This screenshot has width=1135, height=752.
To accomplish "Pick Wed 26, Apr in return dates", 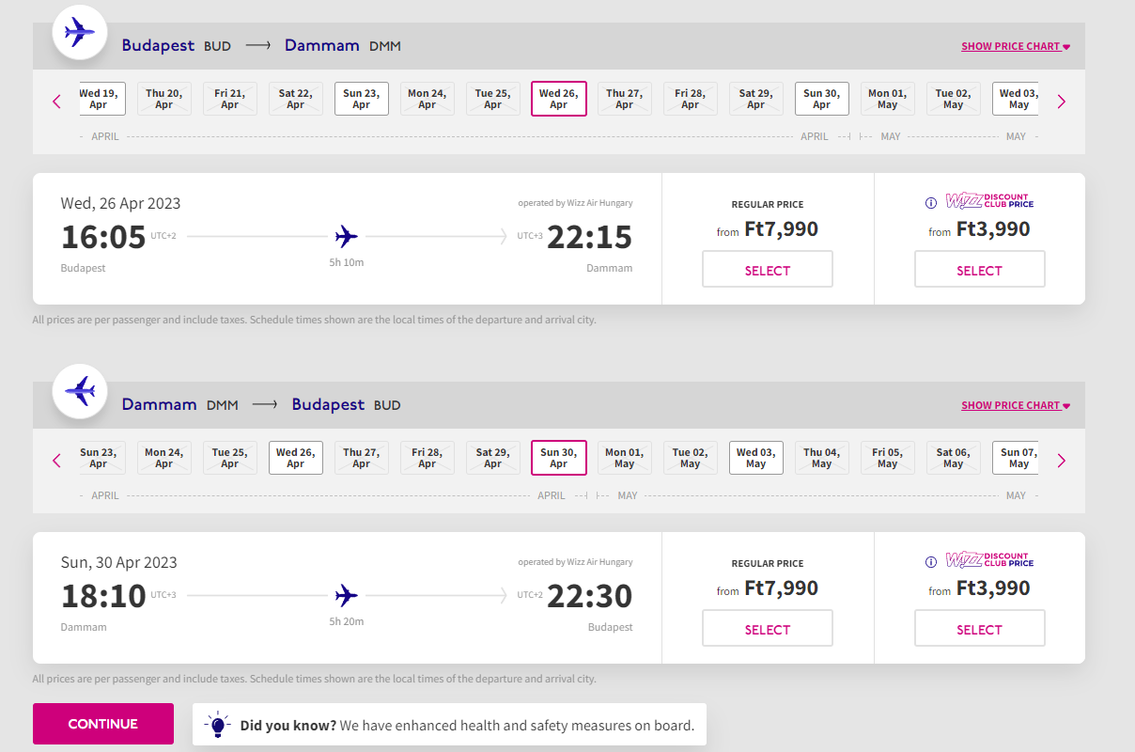I will [296, 458].
